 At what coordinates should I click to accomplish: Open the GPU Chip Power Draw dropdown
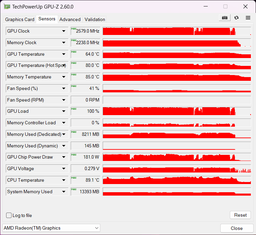point(64,157)
